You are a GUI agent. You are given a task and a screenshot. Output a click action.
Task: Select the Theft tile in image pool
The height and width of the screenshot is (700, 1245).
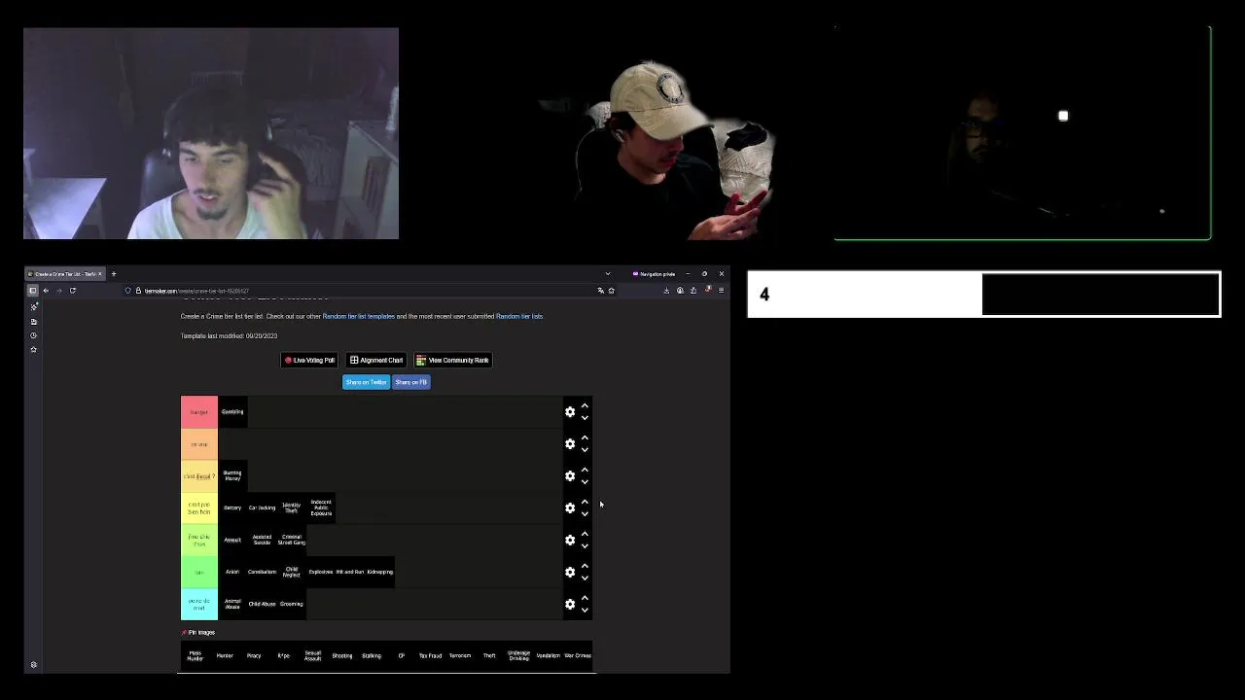489,656
